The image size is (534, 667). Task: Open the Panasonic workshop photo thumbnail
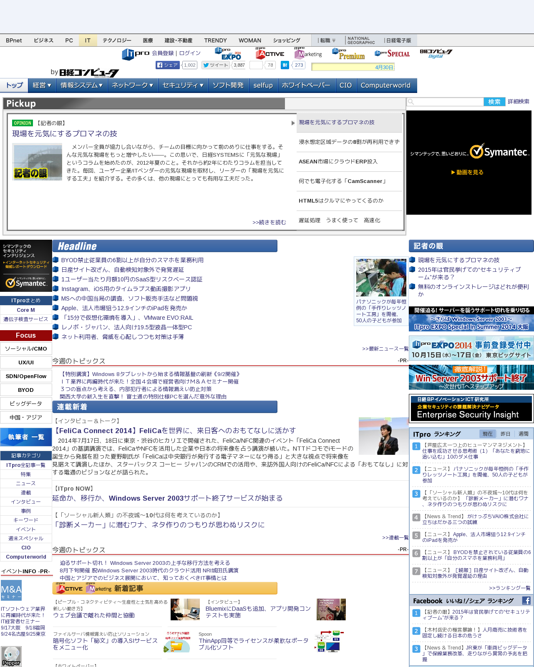tap(381, 278)
